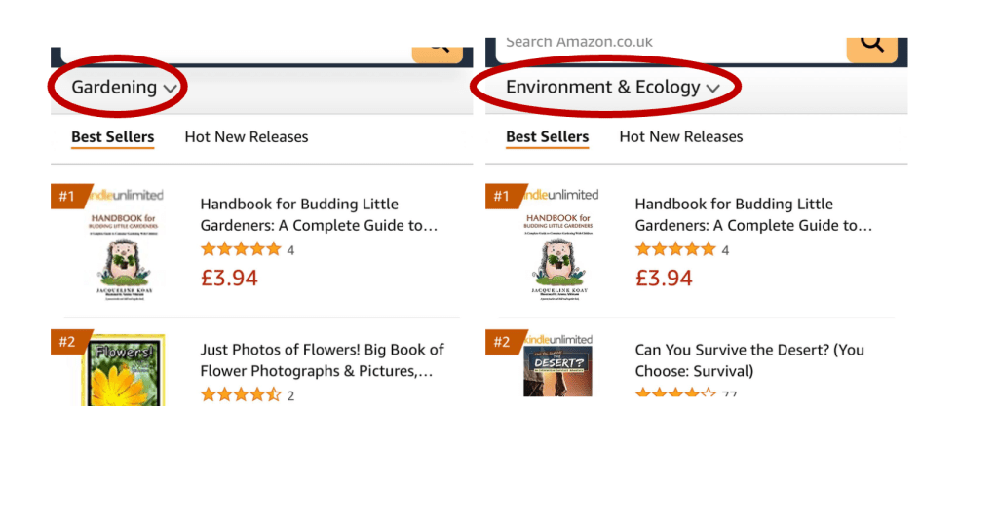Click the search magnifier icon in left panel

[437, 47]
